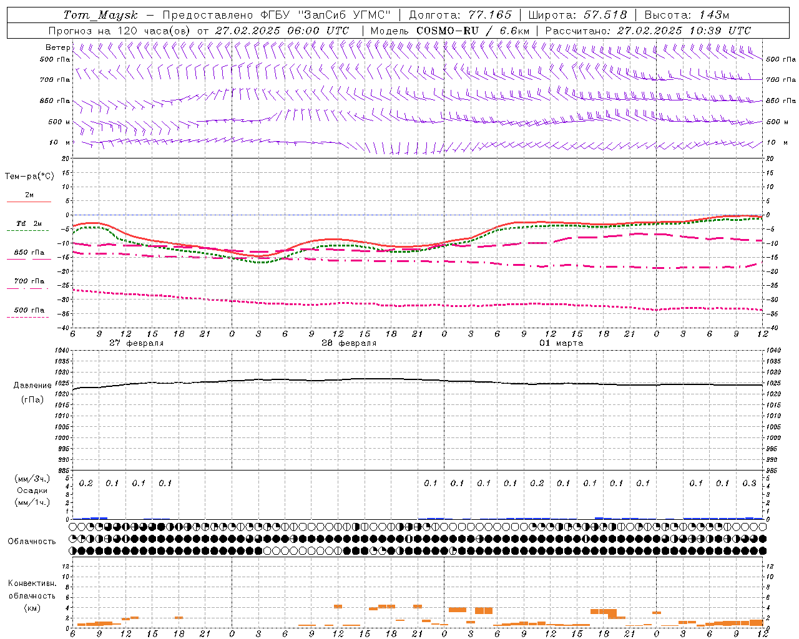The width and height of the screenshot is (799, 639).
Task: Click the Долгота: 77.165 longitude value
Action: tap(460, 15)
